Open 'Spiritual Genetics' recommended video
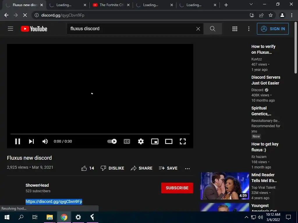298x223 pixels. pos(261,111)
